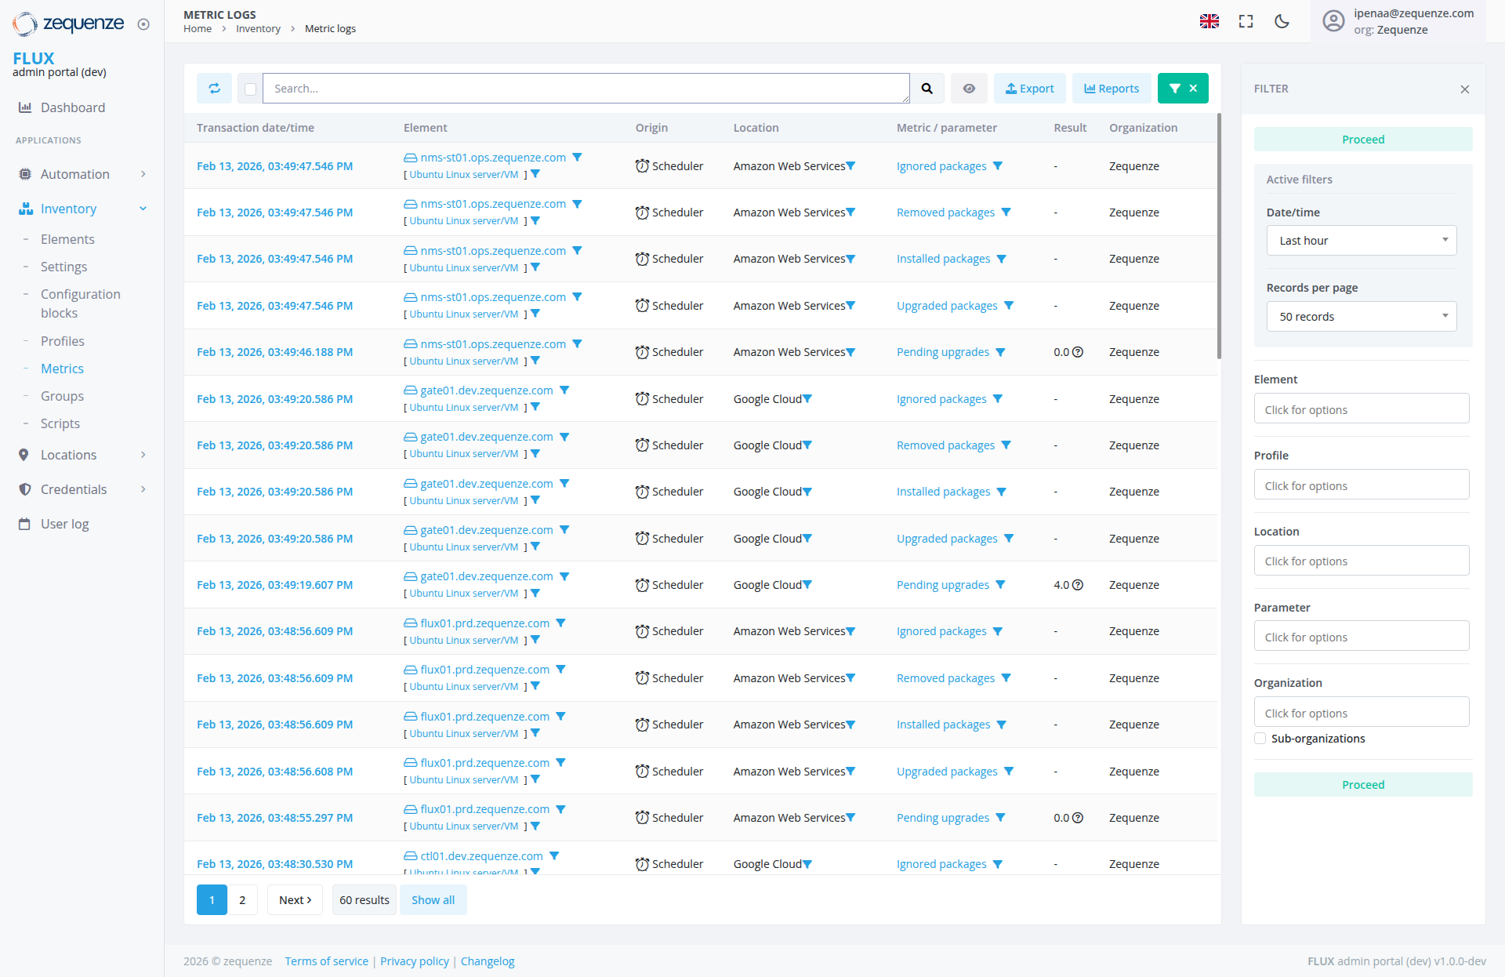Open Privacy policy link
The image size is (1505, 977).
415,961
